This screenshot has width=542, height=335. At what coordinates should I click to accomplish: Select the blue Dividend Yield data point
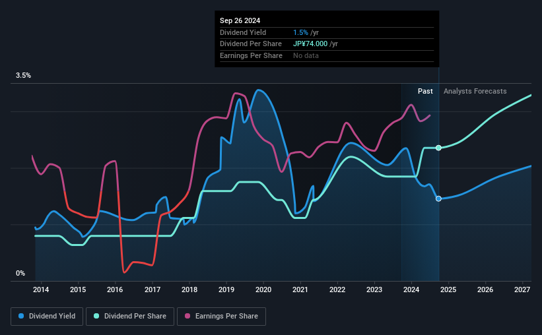pyautogui.click(x=438, y=198)
